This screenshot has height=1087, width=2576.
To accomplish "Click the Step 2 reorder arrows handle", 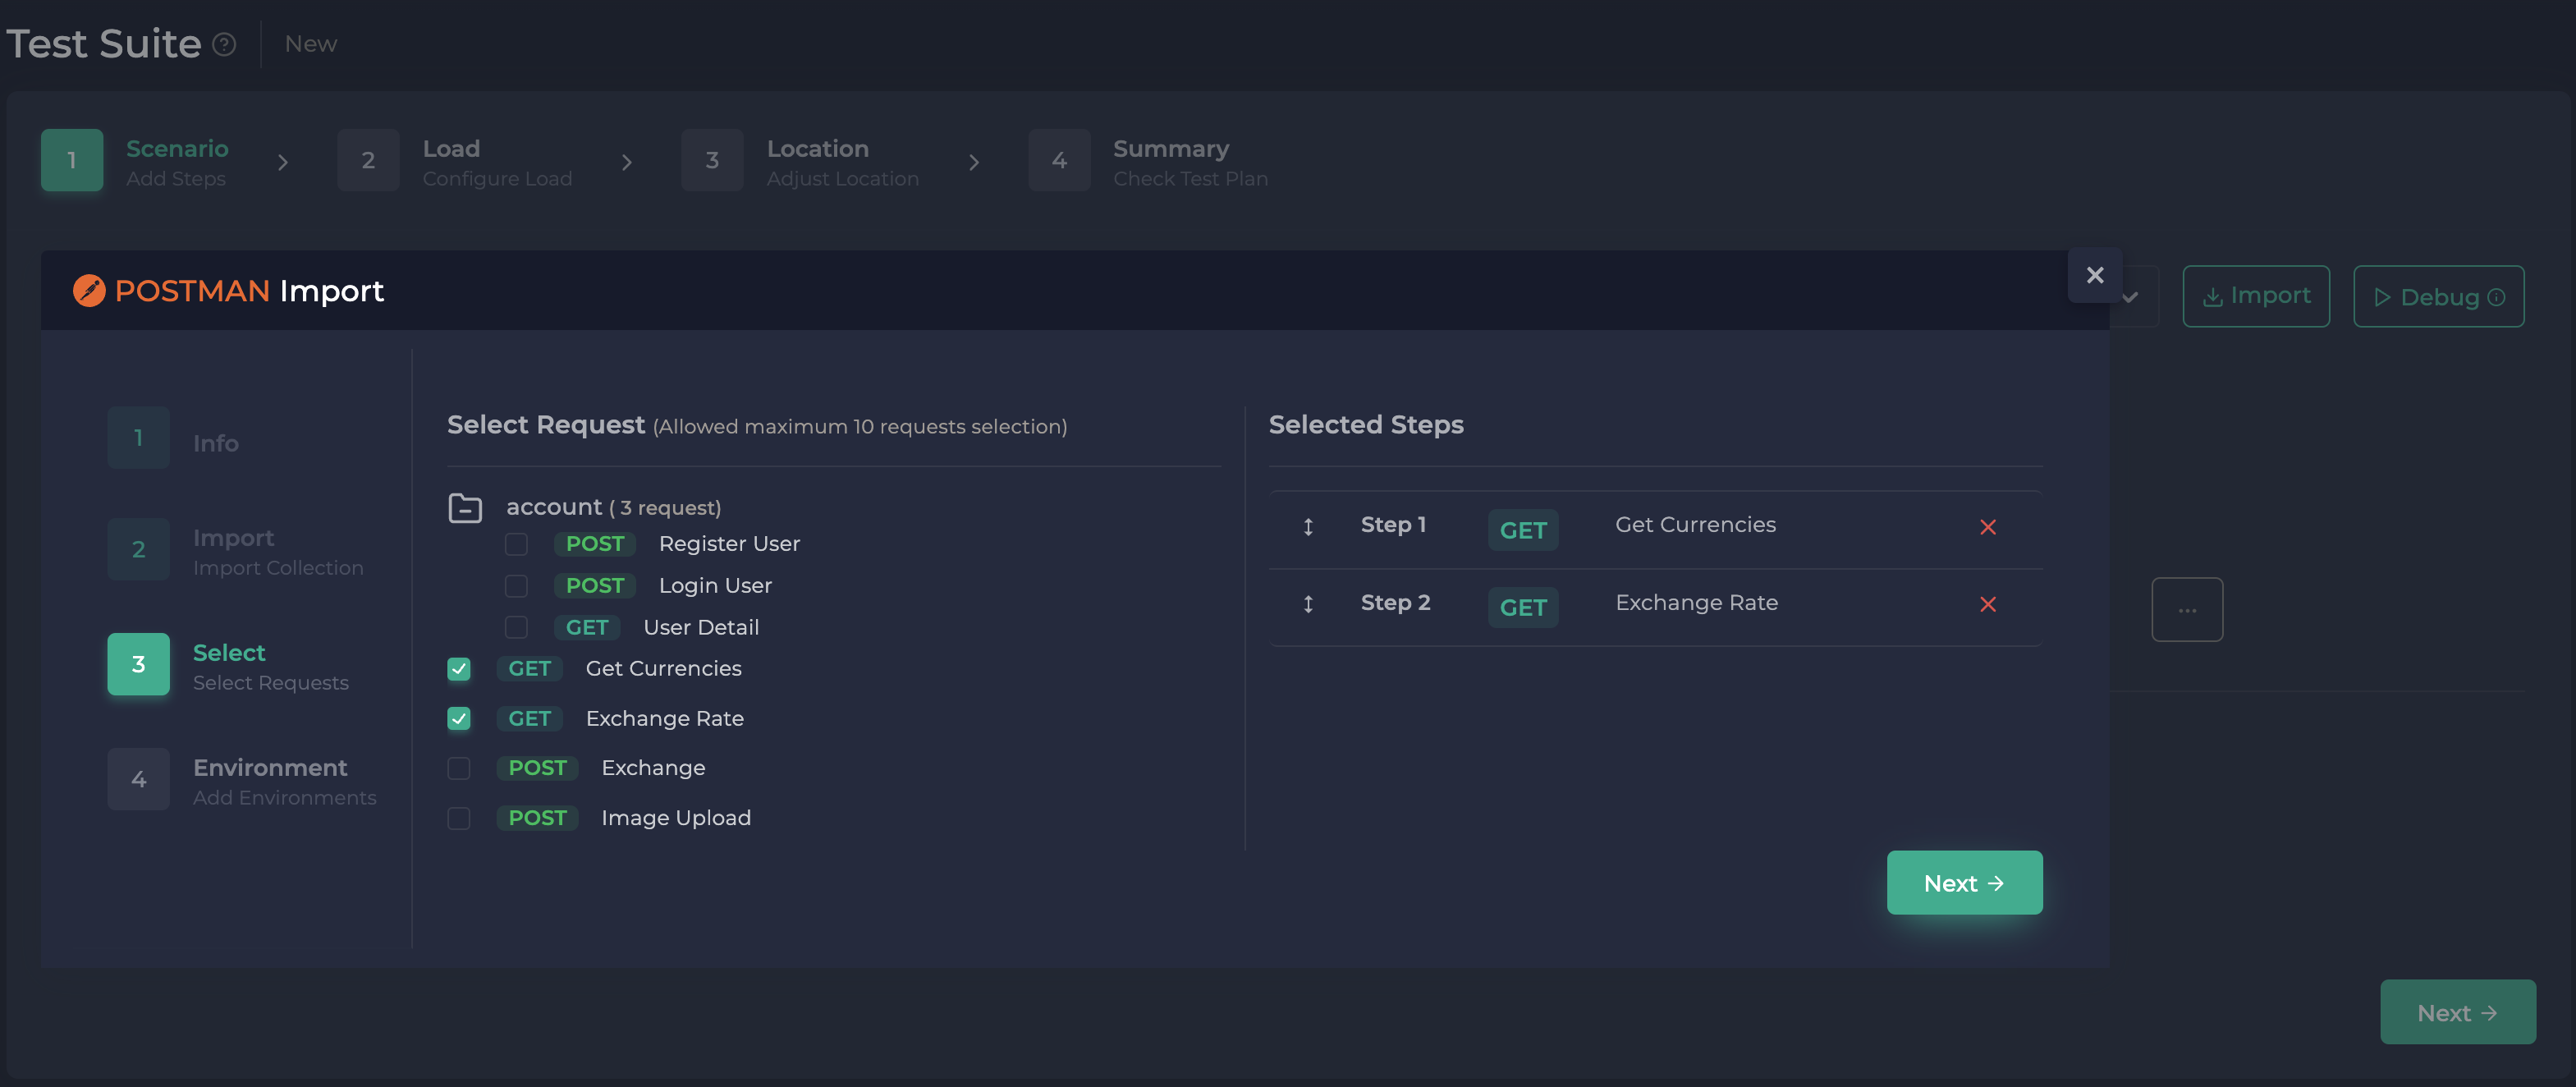I will [x=1308, y=604].
